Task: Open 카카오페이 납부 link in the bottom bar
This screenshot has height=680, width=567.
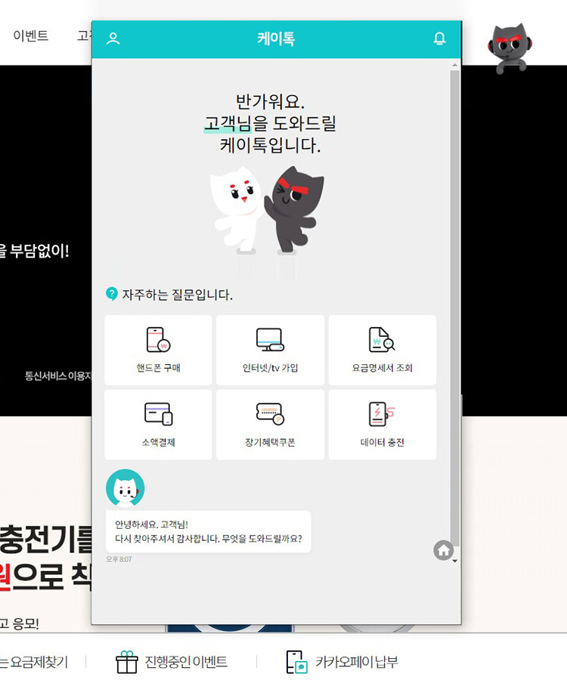Action: click(357, 662)
